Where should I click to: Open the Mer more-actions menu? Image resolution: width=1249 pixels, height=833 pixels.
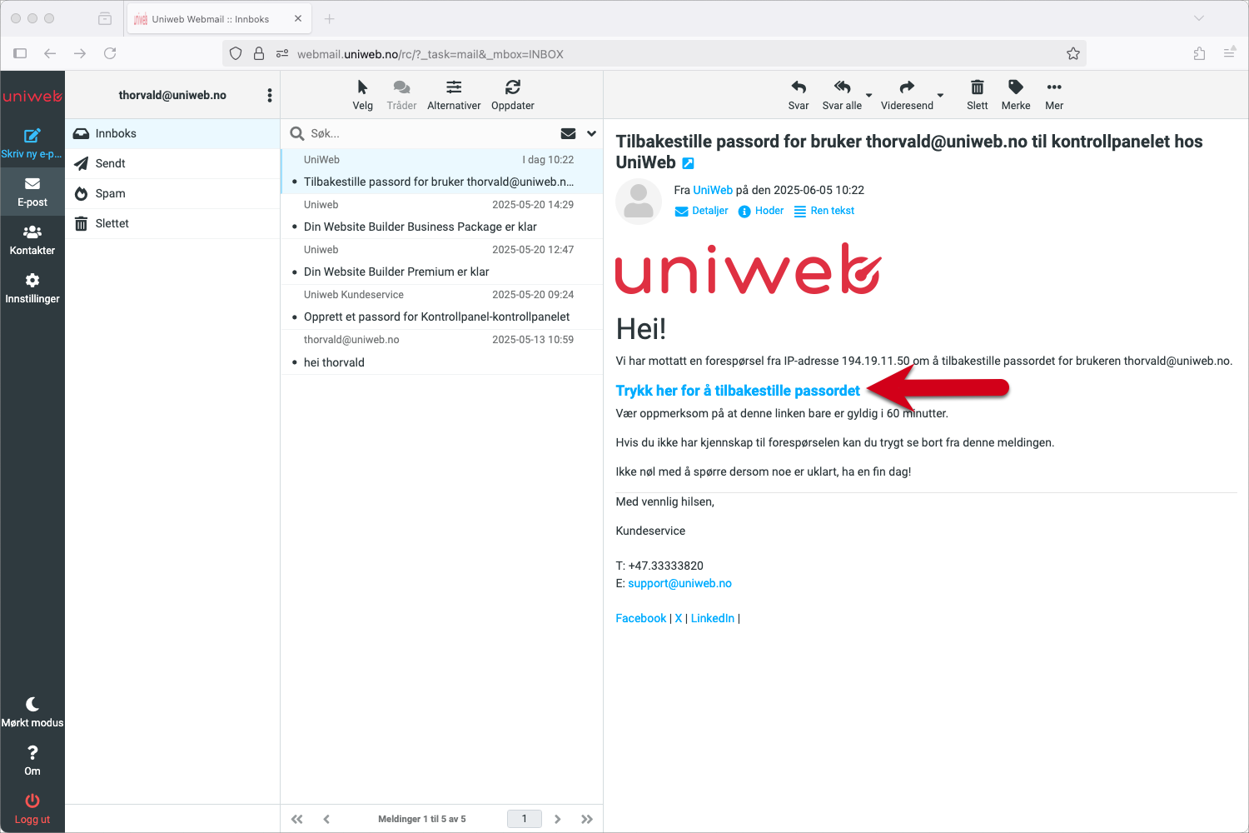point(1054,95)
